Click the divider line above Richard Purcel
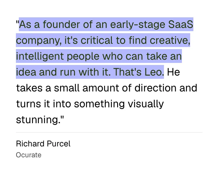This screenshot has width=219, height=177. click(109, 132)
